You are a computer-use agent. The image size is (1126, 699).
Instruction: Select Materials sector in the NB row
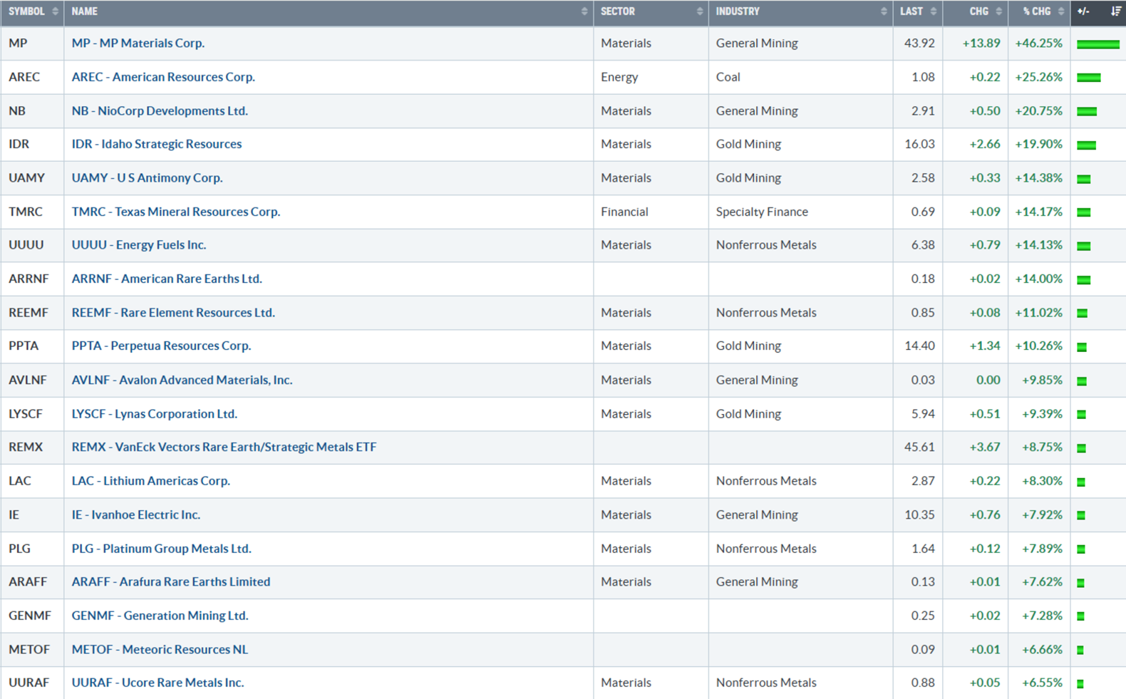626,110
